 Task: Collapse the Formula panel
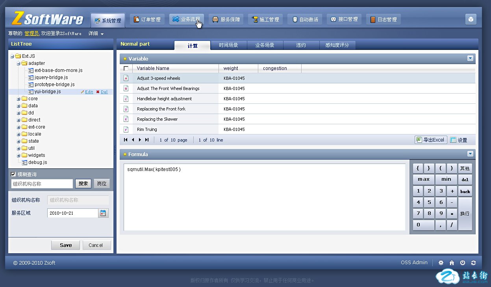coord(470,154)
